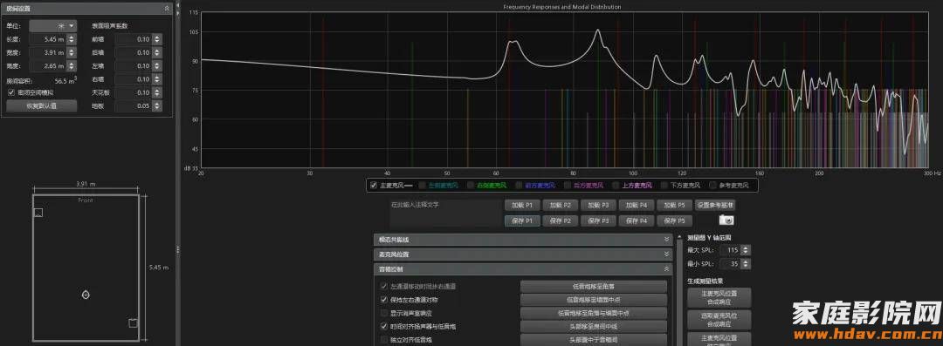Toggle the 主麦克风 curve checkbox
The width and height of the screenshot is (943, 346).
click(374, 185)
